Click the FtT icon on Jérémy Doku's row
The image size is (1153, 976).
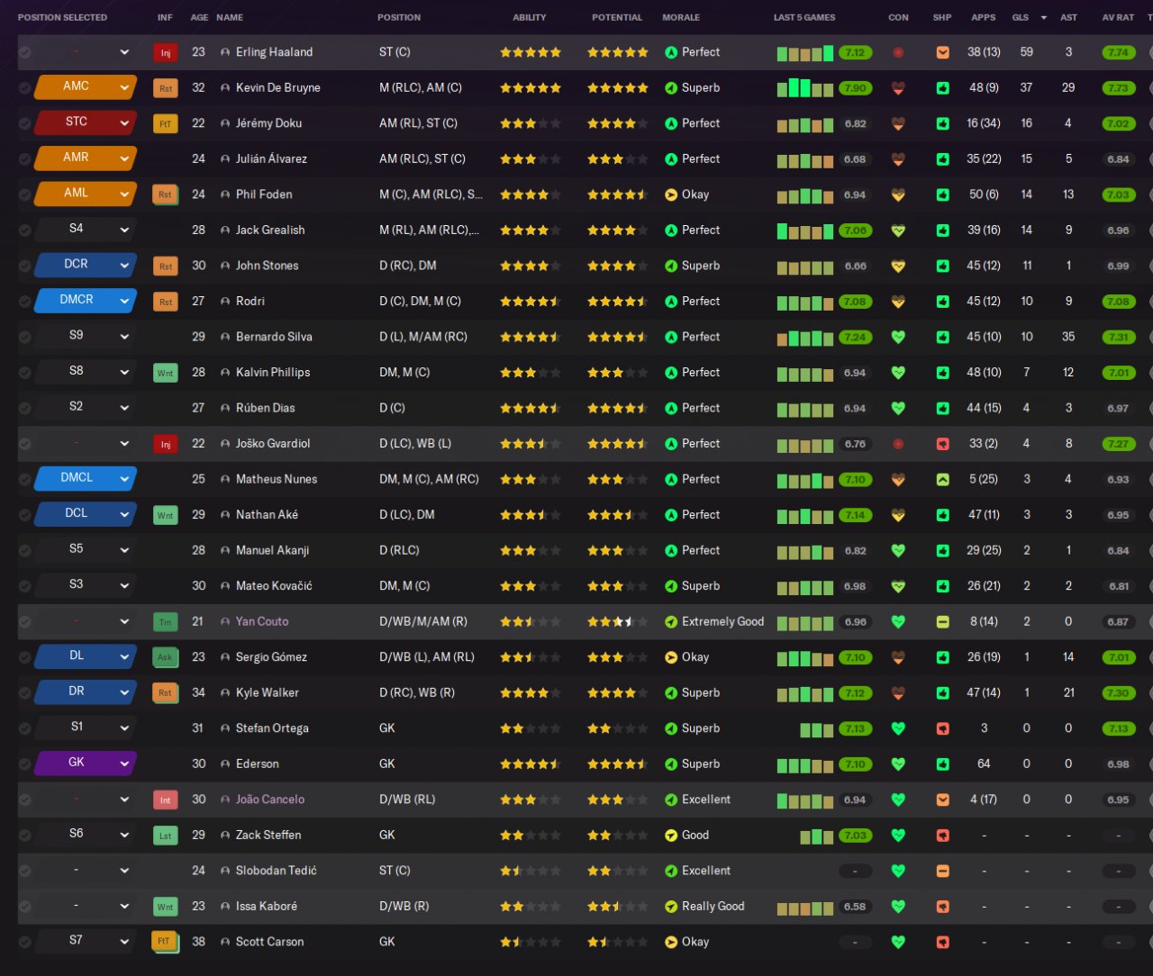[166, 124]
